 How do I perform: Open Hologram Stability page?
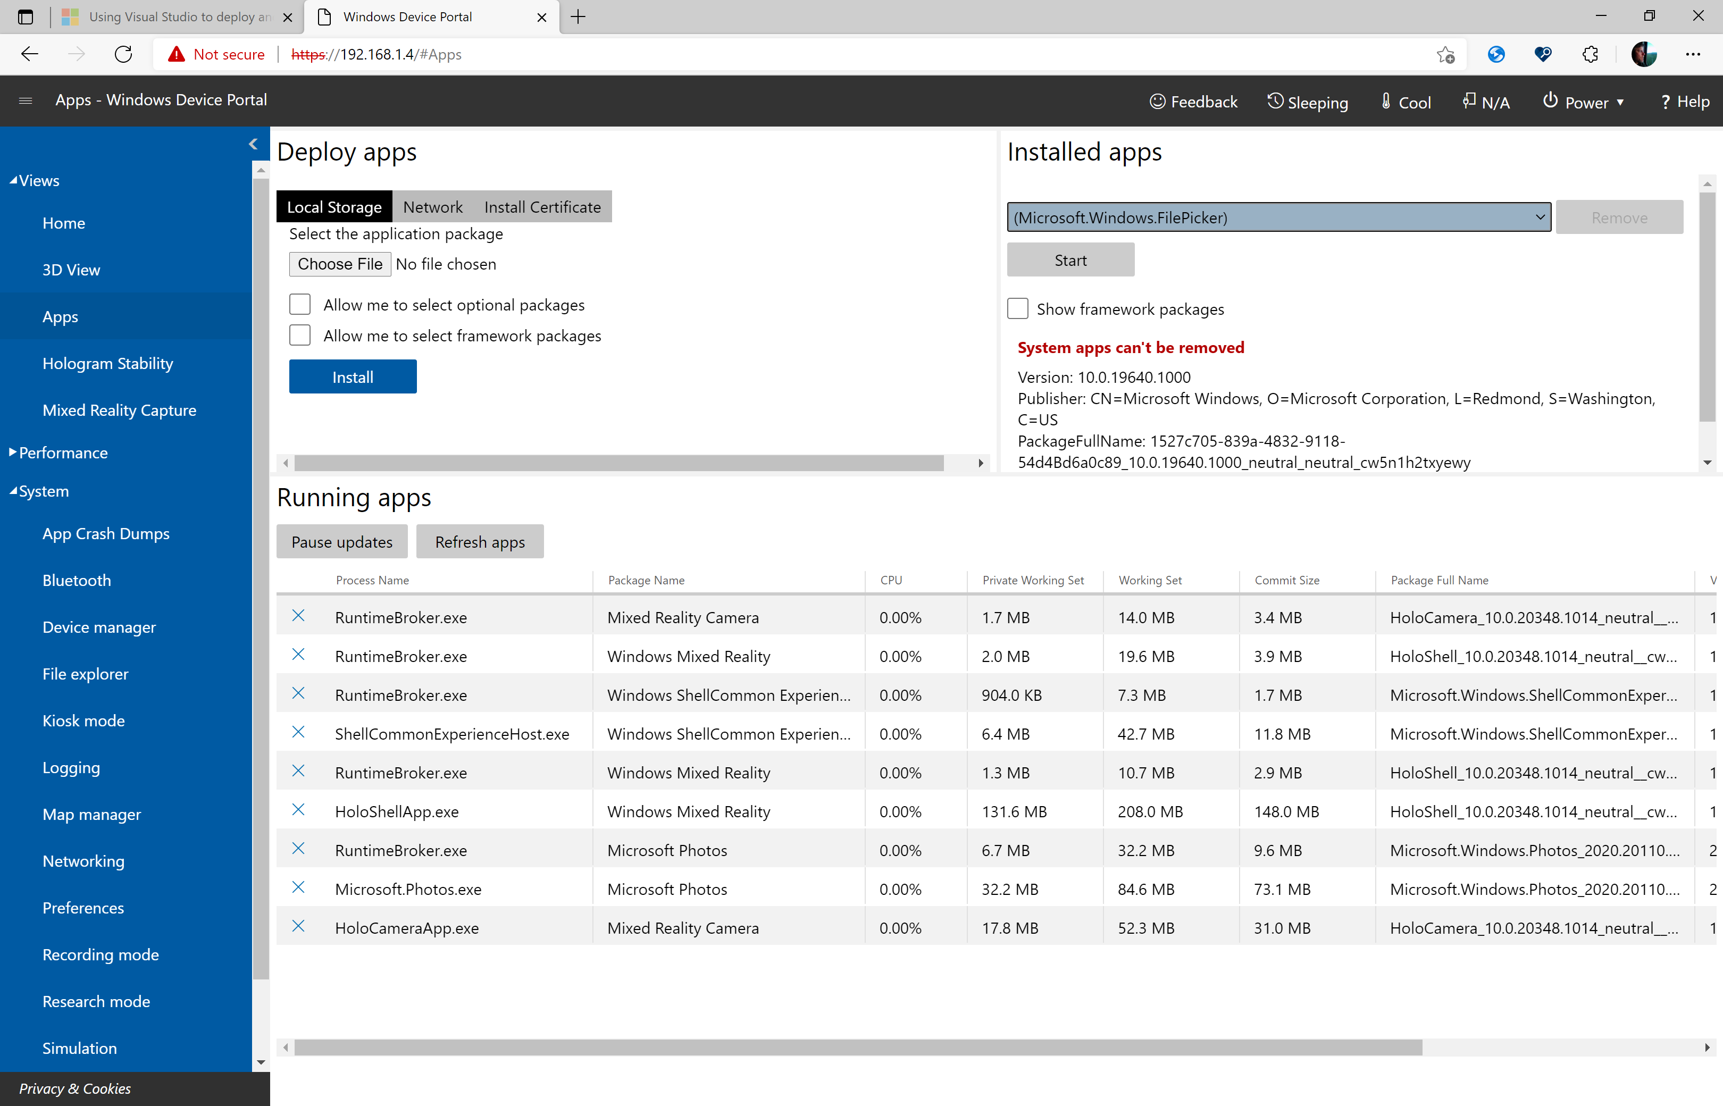(108, 363)
